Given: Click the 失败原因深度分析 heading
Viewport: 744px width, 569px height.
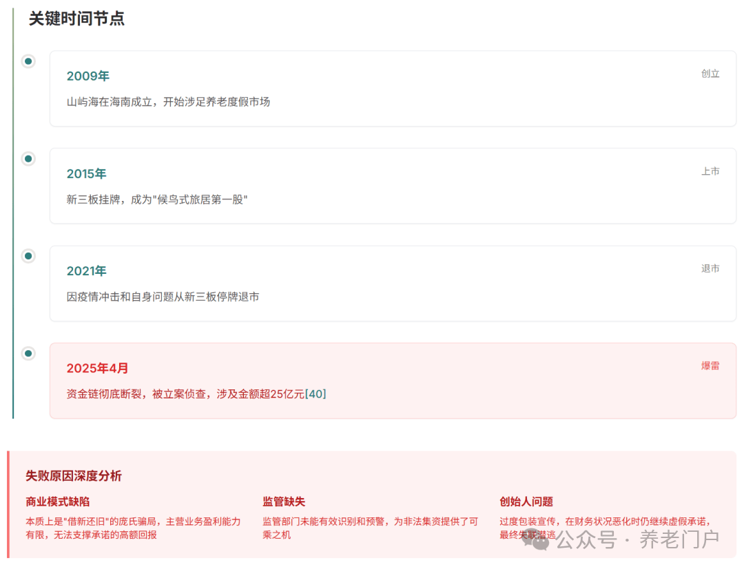Looking at the screenshot, I should 74,476.
